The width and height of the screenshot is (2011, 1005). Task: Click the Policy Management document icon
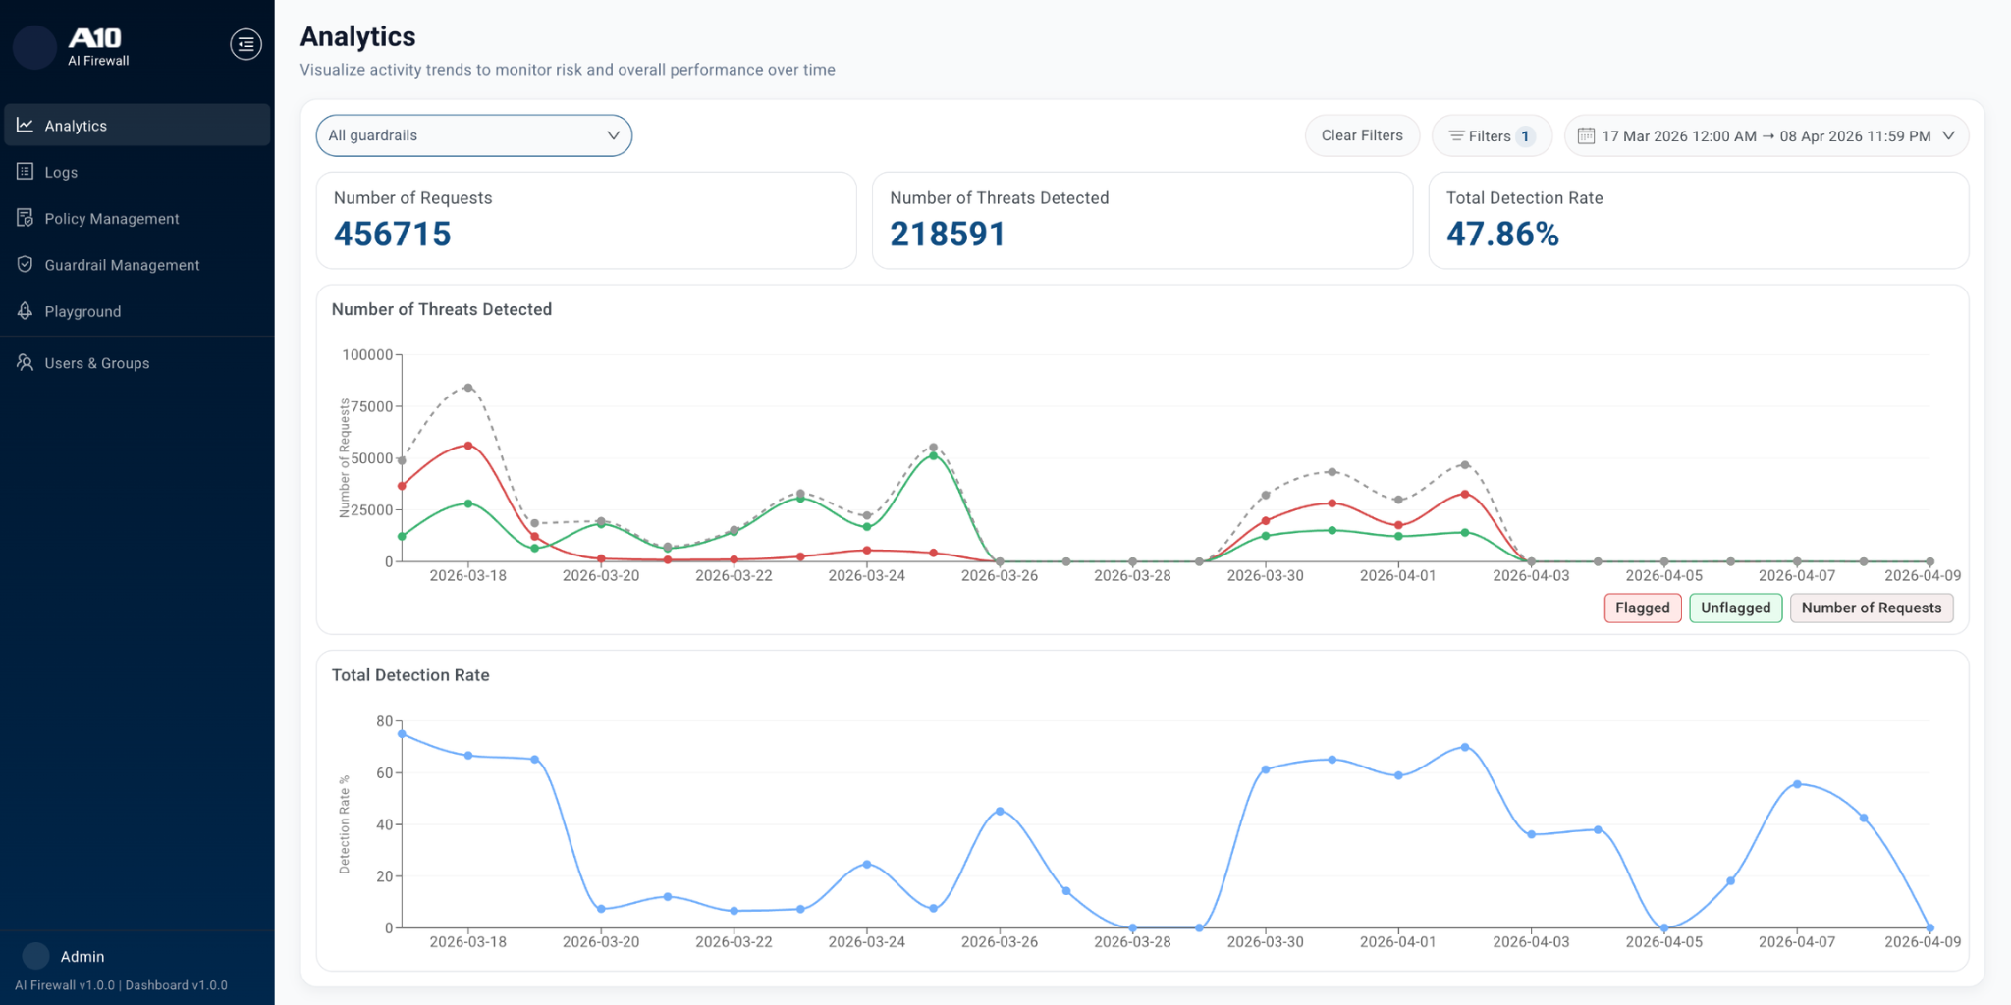26,218
